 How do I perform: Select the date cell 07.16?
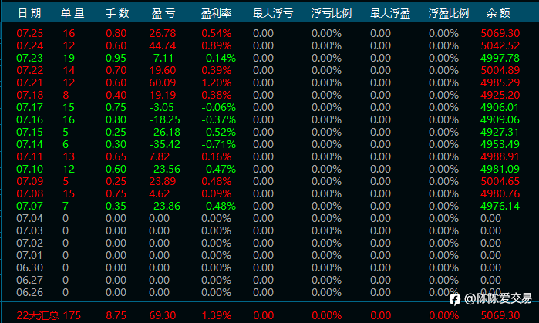pyautogui.click(x=30, y=120)
